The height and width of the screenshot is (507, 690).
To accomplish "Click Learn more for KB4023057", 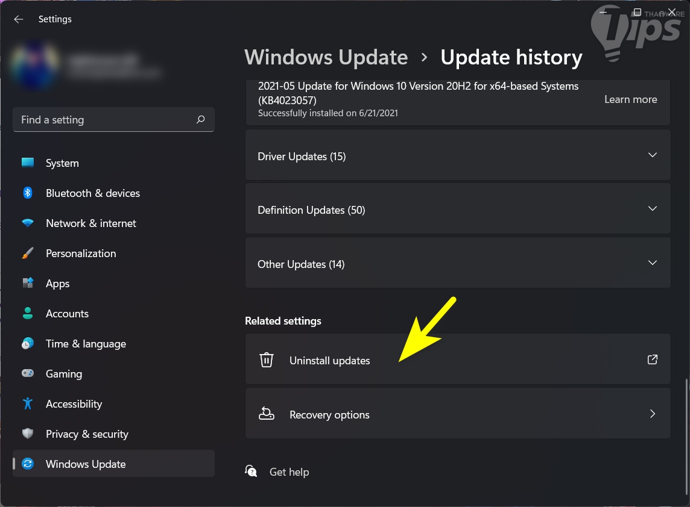I will (x=630, y=99).
